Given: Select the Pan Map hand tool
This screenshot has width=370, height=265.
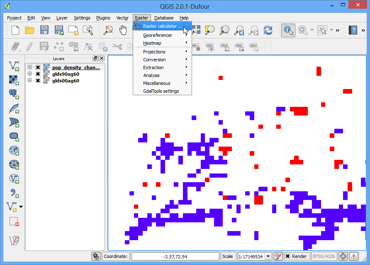Looking at the screenshot, I should coord(123,30).
